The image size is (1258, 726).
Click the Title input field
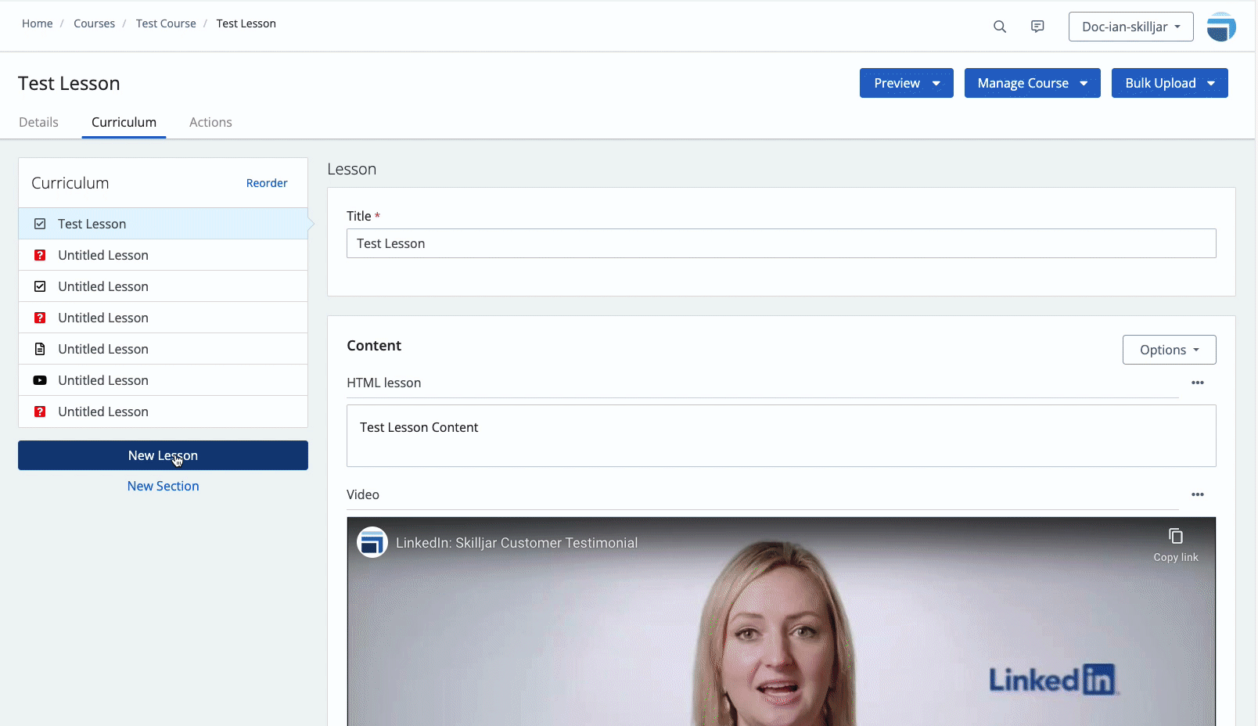click(x=782, y=243)
